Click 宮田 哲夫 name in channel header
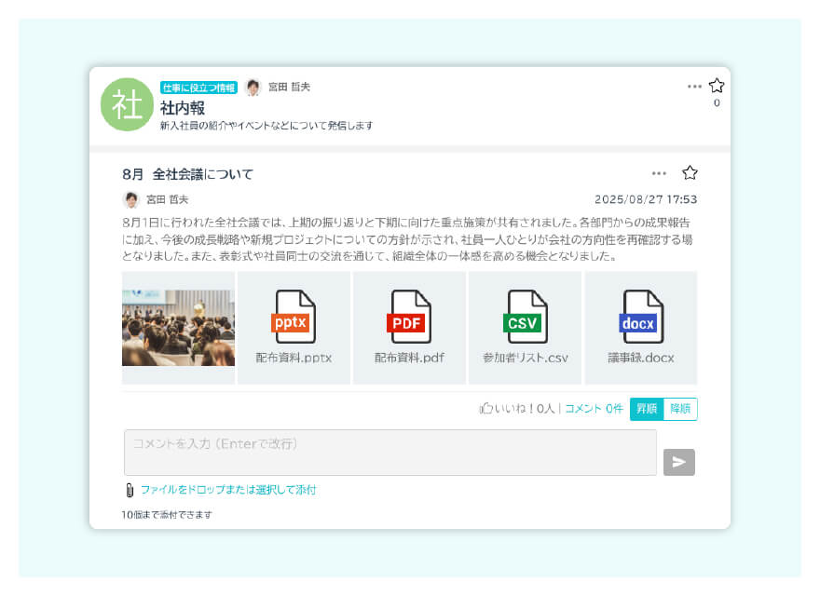This screenshot has height=596, width=820. tap(289, 87)
